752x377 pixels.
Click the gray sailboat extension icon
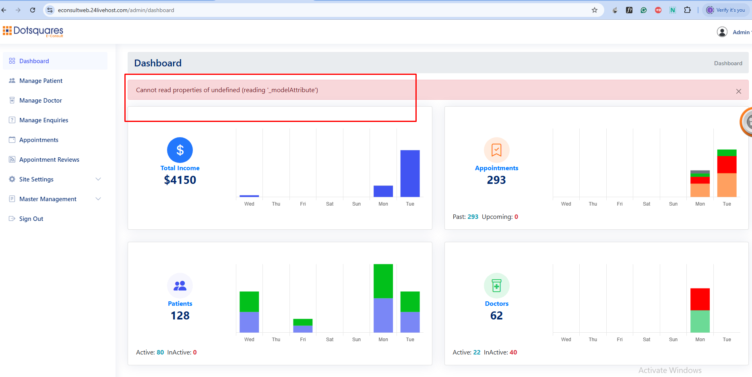click(615, 10)
